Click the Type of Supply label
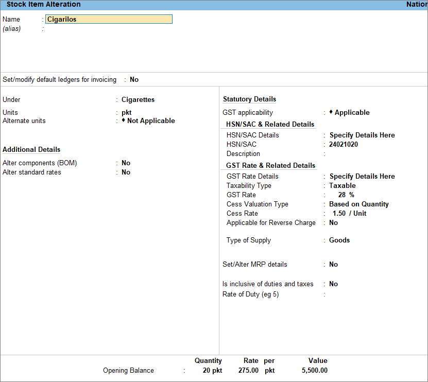 pos(248,240)
